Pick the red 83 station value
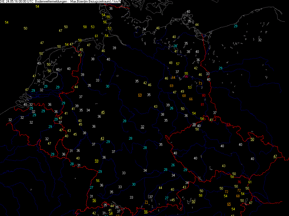This screenshot has width=289, height=216. 228,124
